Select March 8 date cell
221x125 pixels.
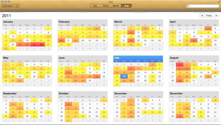click(x=131, y=32)
